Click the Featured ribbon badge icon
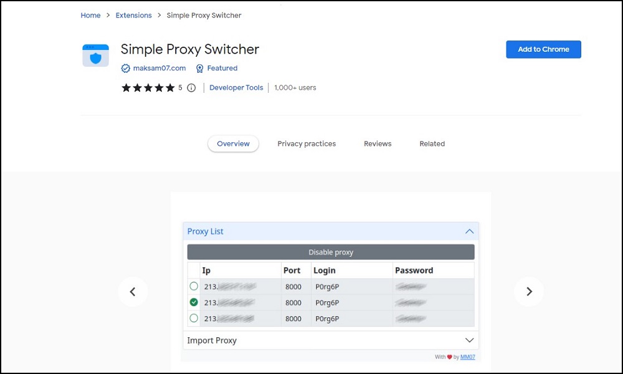This screenshot has width=623, height=374. click(199, 69)
